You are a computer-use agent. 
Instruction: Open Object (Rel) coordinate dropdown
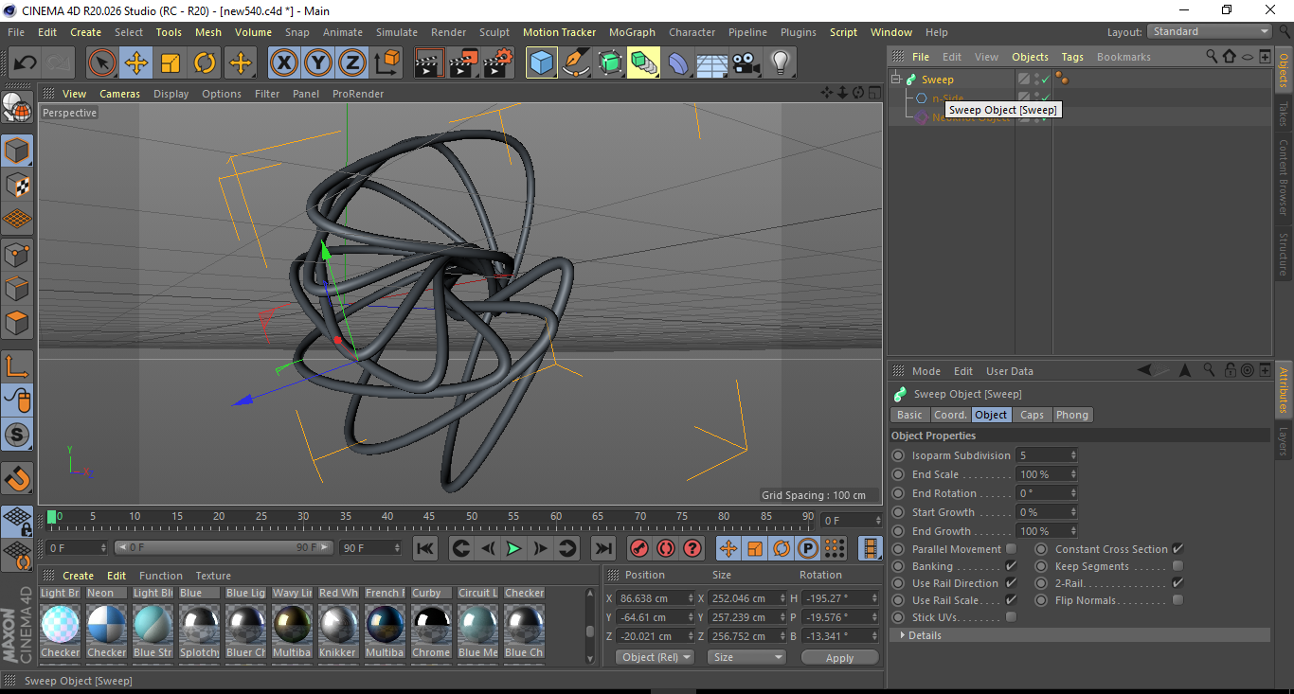pos(655,657)
